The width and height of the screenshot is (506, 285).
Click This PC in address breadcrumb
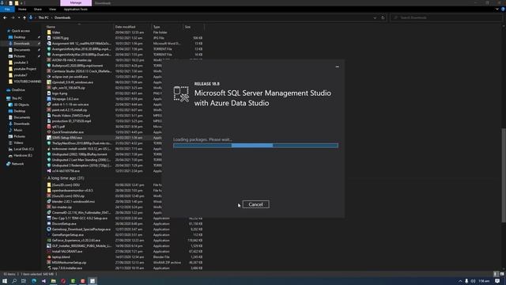[x=43, y=17]
